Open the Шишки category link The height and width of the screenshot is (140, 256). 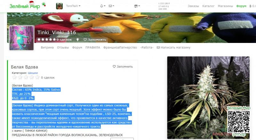pos(33,73)
